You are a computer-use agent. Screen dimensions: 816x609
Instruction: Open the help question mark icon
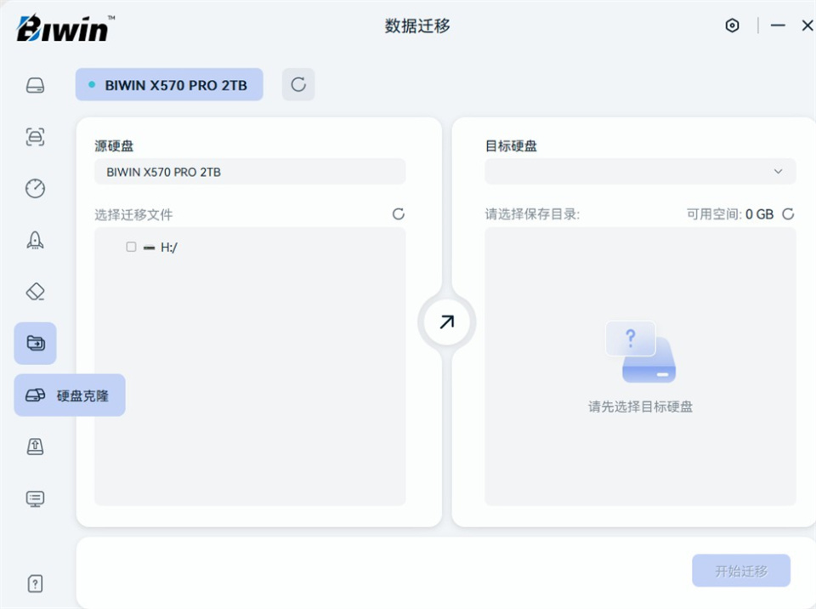click(35, 583)
